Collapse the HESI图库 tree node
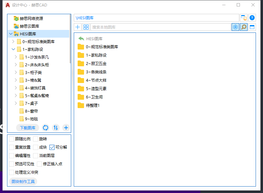The image size is (263, 193). tap(11, 34)
